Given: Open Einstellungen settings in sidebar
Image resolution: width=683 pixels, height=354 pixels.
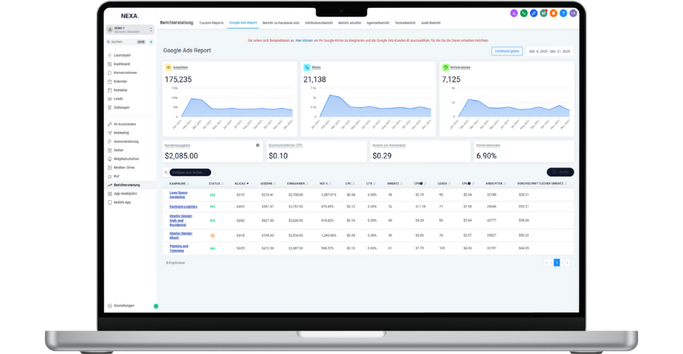Looking at the screenshot, I should pos(124,306).
